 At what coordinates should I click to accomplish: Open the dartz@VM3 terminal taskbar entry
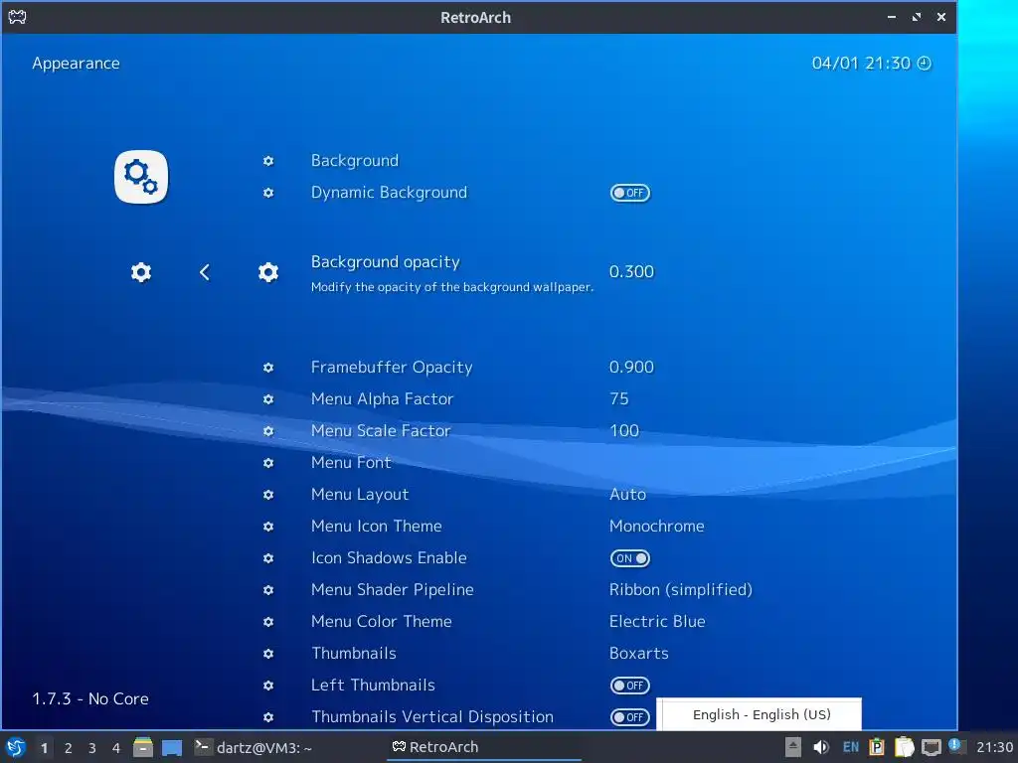(254, 747)
